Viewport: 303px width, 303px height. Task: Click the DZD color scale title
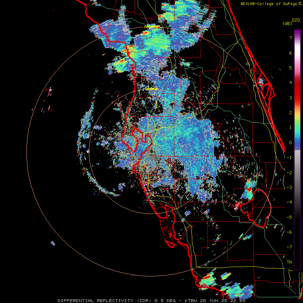pos(296,20)
